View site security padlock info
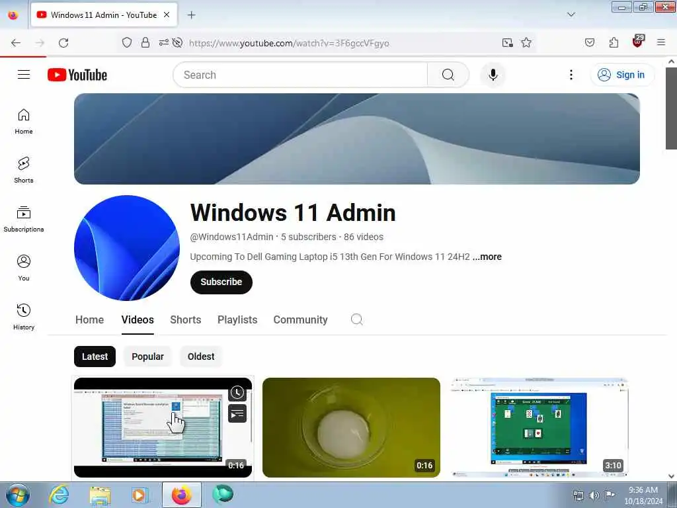Screen dimensions: 677x508 145,43
